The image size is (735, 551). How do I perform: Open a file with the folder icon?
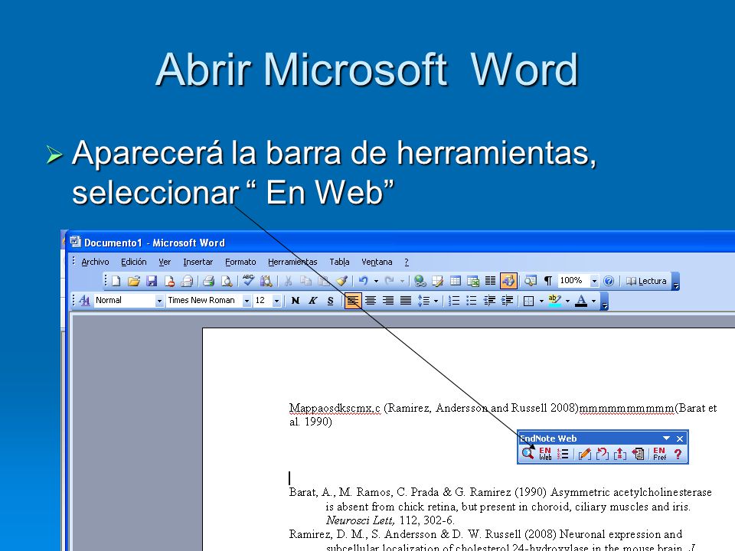pyautogui.click(x=134, y=281)
